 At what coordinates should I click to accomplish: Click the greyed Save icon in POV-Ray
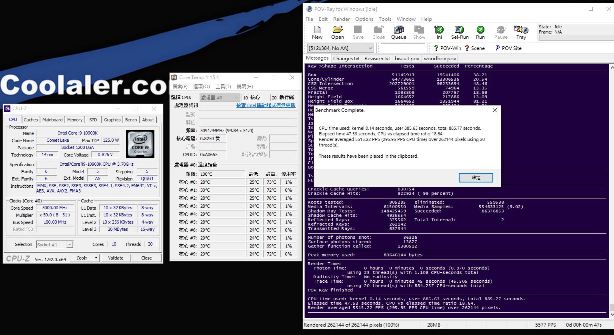(x=358, y=32)
